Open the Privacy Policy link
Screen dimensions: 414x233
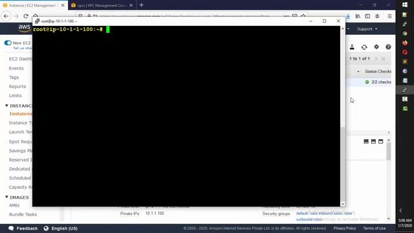point(345,228)
